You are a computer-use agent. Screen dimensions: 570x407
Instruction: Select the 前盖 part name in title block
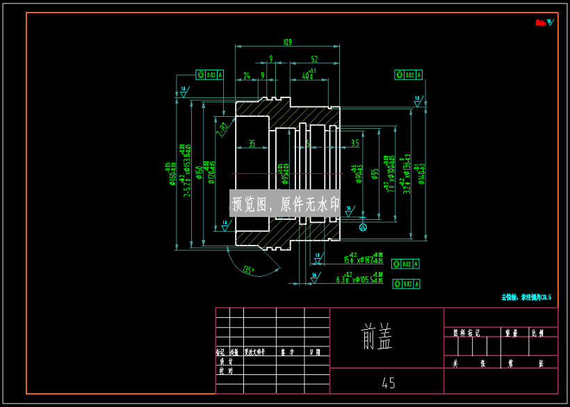[x=377, y=337]
